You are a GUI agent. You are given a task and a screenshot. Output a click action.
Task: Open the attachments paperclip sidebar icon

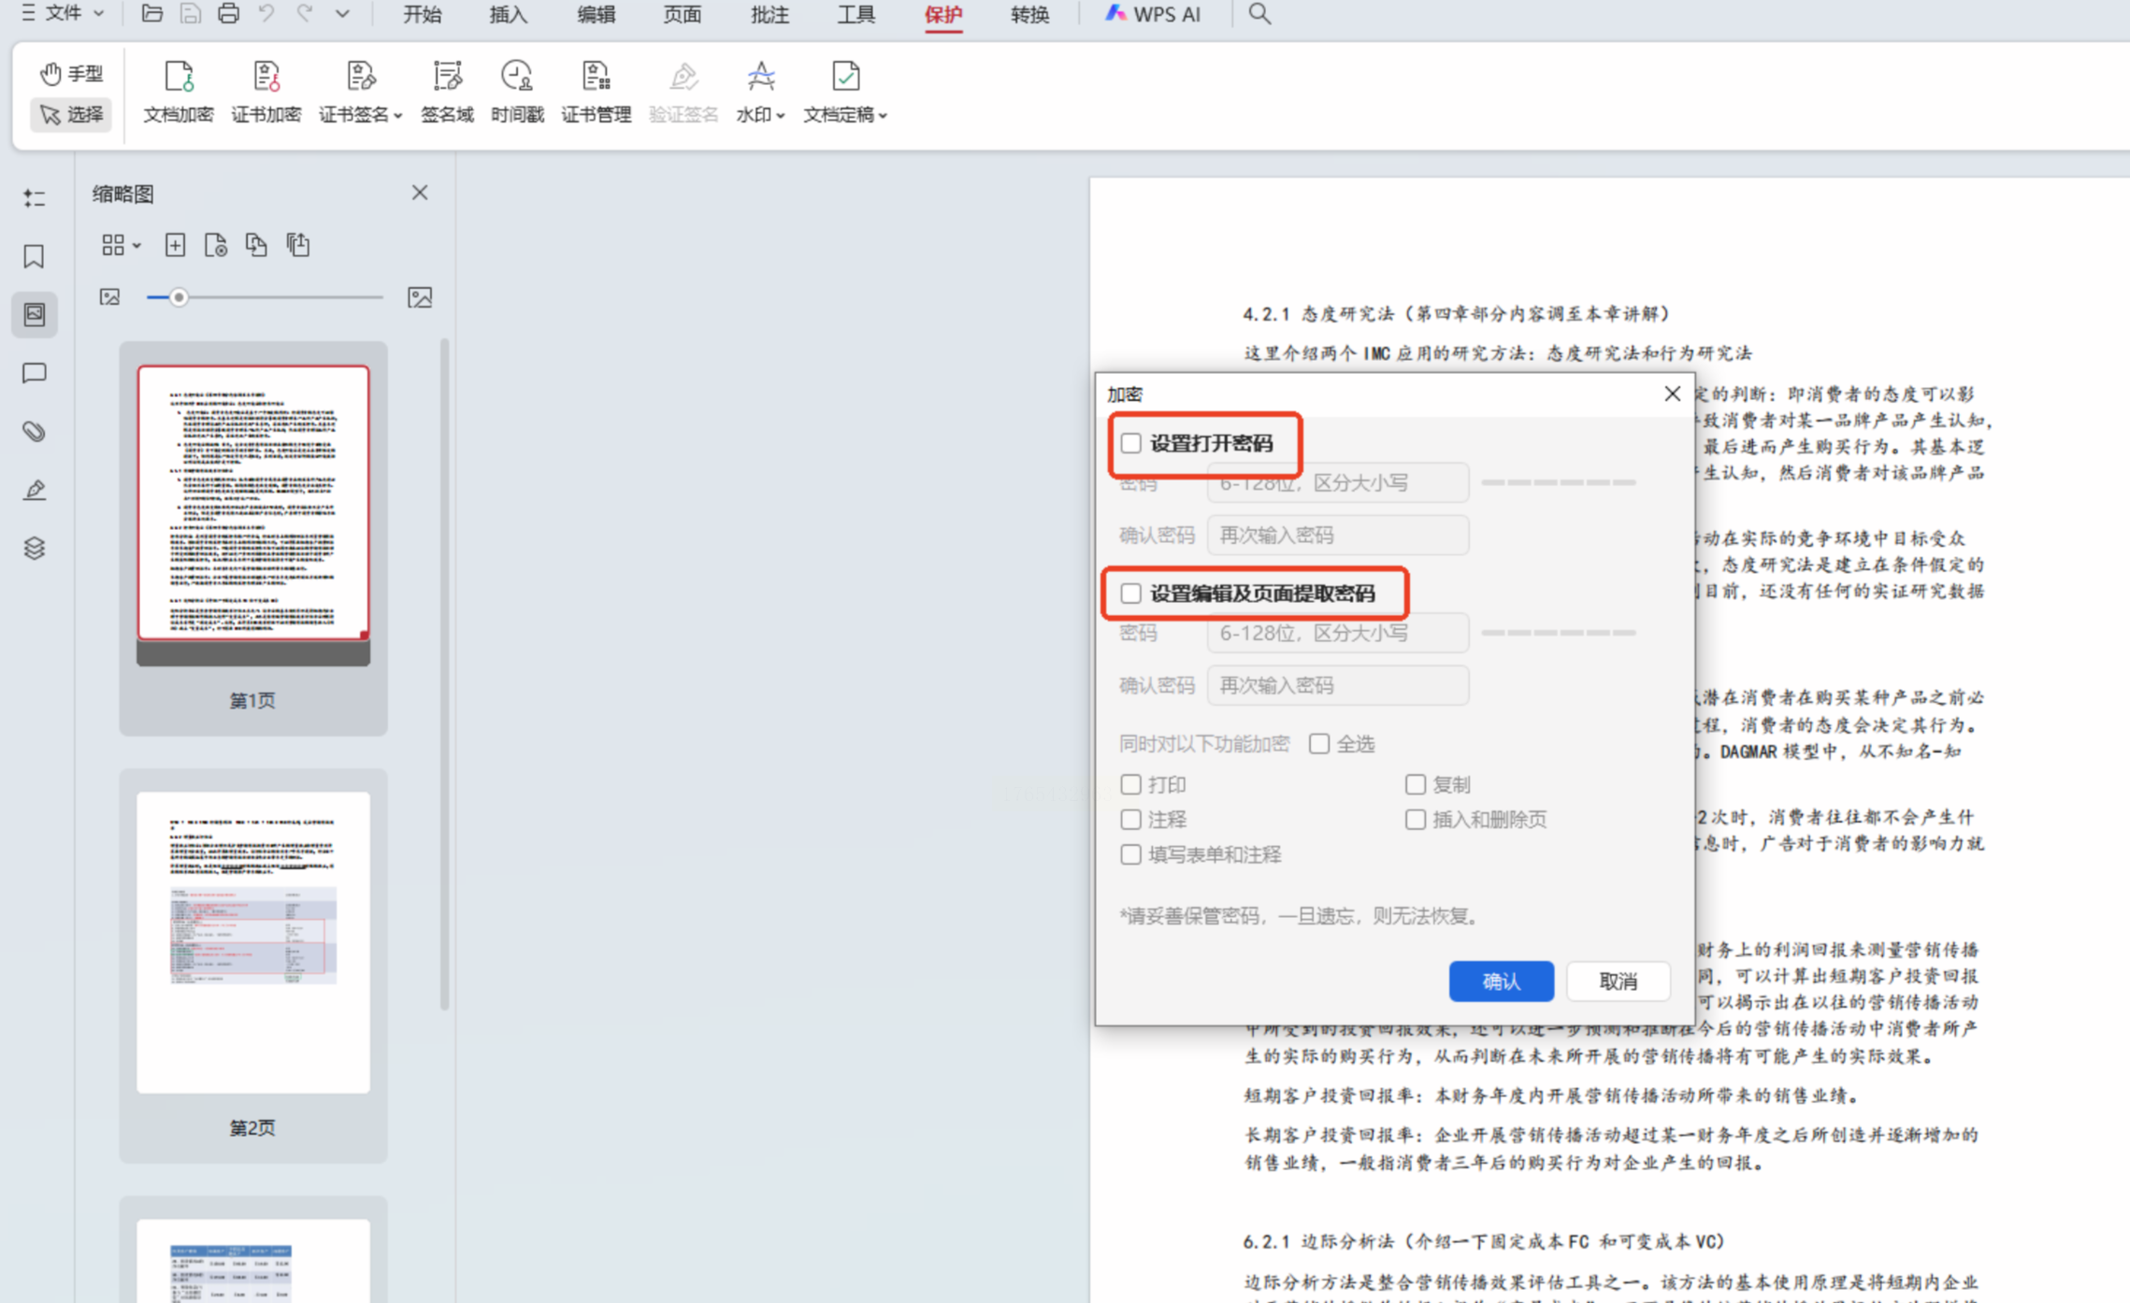pos(35,431)
